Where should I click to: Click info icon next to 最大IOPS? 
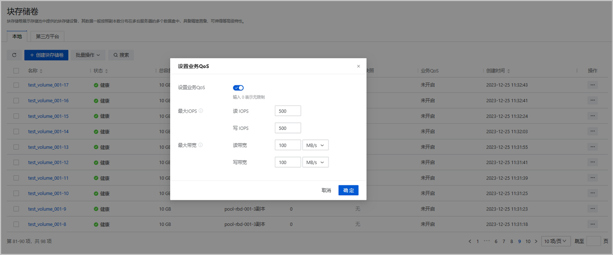coord(201,111)
